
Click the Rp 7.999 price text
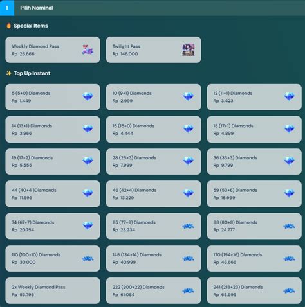tap(122, 165)
